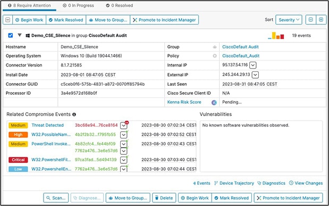Open dropdown for 7762a476 hash in PowerShell Invoke row
The height and width of the screenshot is (206, 329).
tap(124, 151)
